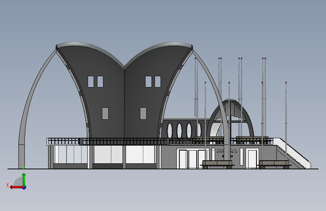This screenshot has width=326, height=211.
Task: Select the MOMA lettering on the facade
Action: point(227,151)
